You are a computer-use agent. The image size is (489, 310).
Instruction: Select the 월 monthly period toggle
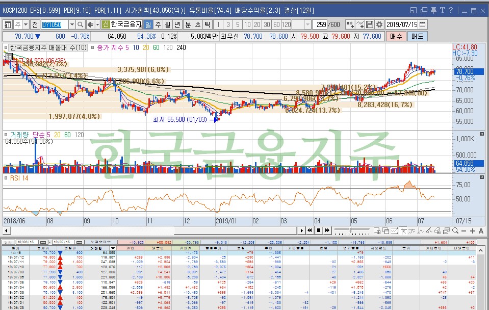click(x=168, y=24)
